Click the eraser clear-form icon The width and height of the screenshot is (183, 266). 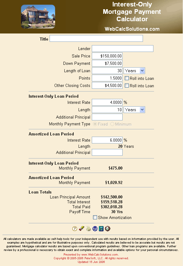pyautogui.click(x=82, y=229)
